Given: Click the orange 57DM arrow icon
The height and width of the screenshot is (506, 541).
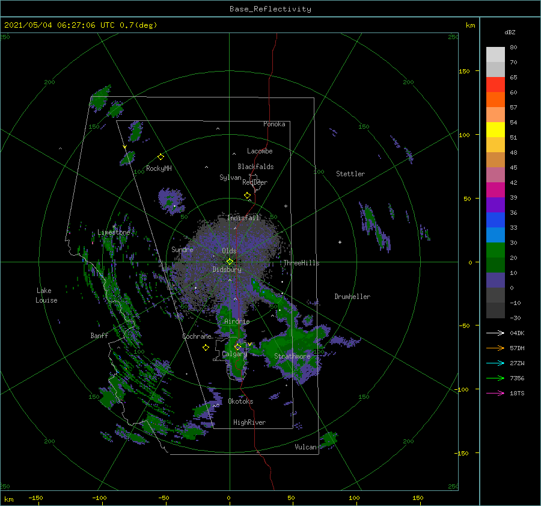Looking at the screenshot, I should pos(495,348).
